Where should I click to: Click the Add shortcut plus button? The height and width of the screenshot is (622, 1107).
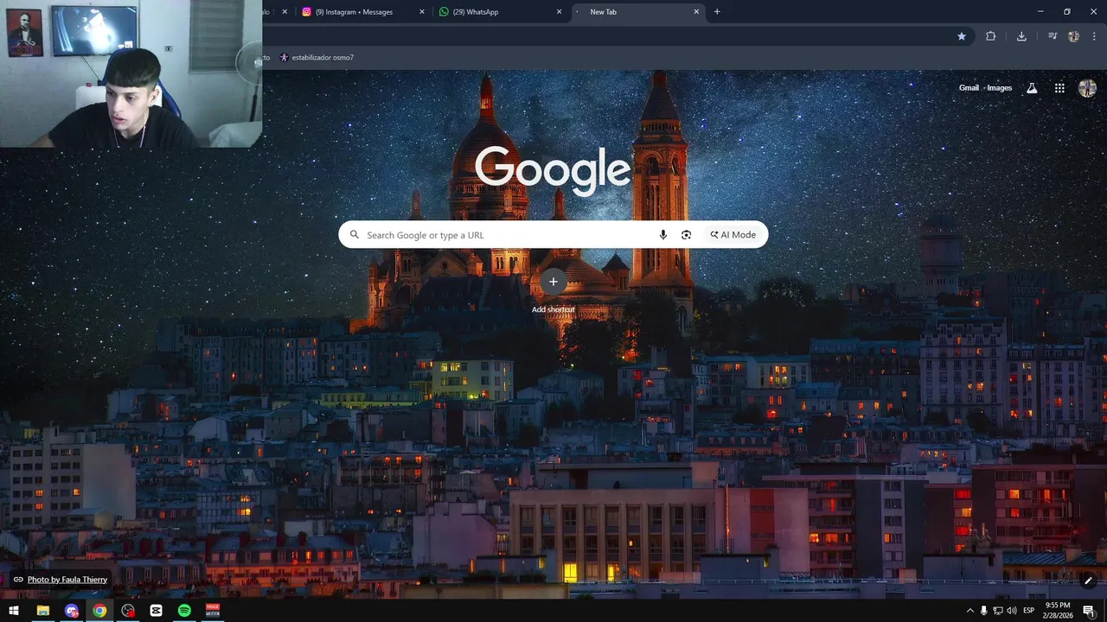coord(553,282)
